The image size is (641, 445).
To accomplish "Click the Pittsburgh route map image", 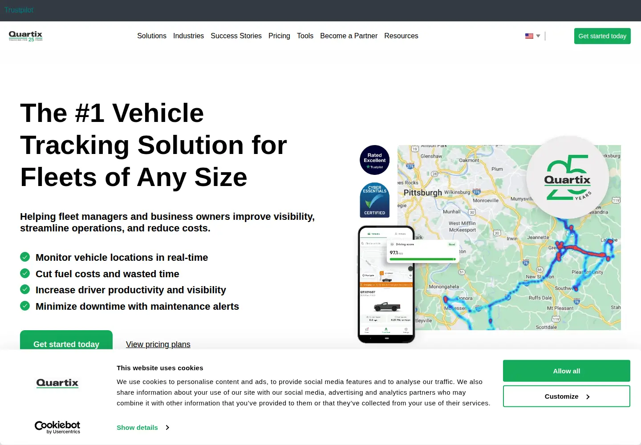I will click(x=509, y=238).
